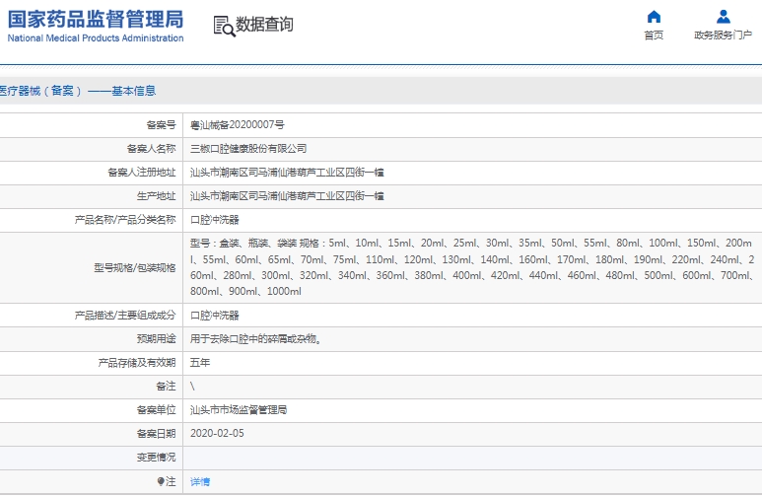Click the 产品名称/产品分类名称 label
The height and width of the screenshot is (497, 762).
click(x=125, y=220)
